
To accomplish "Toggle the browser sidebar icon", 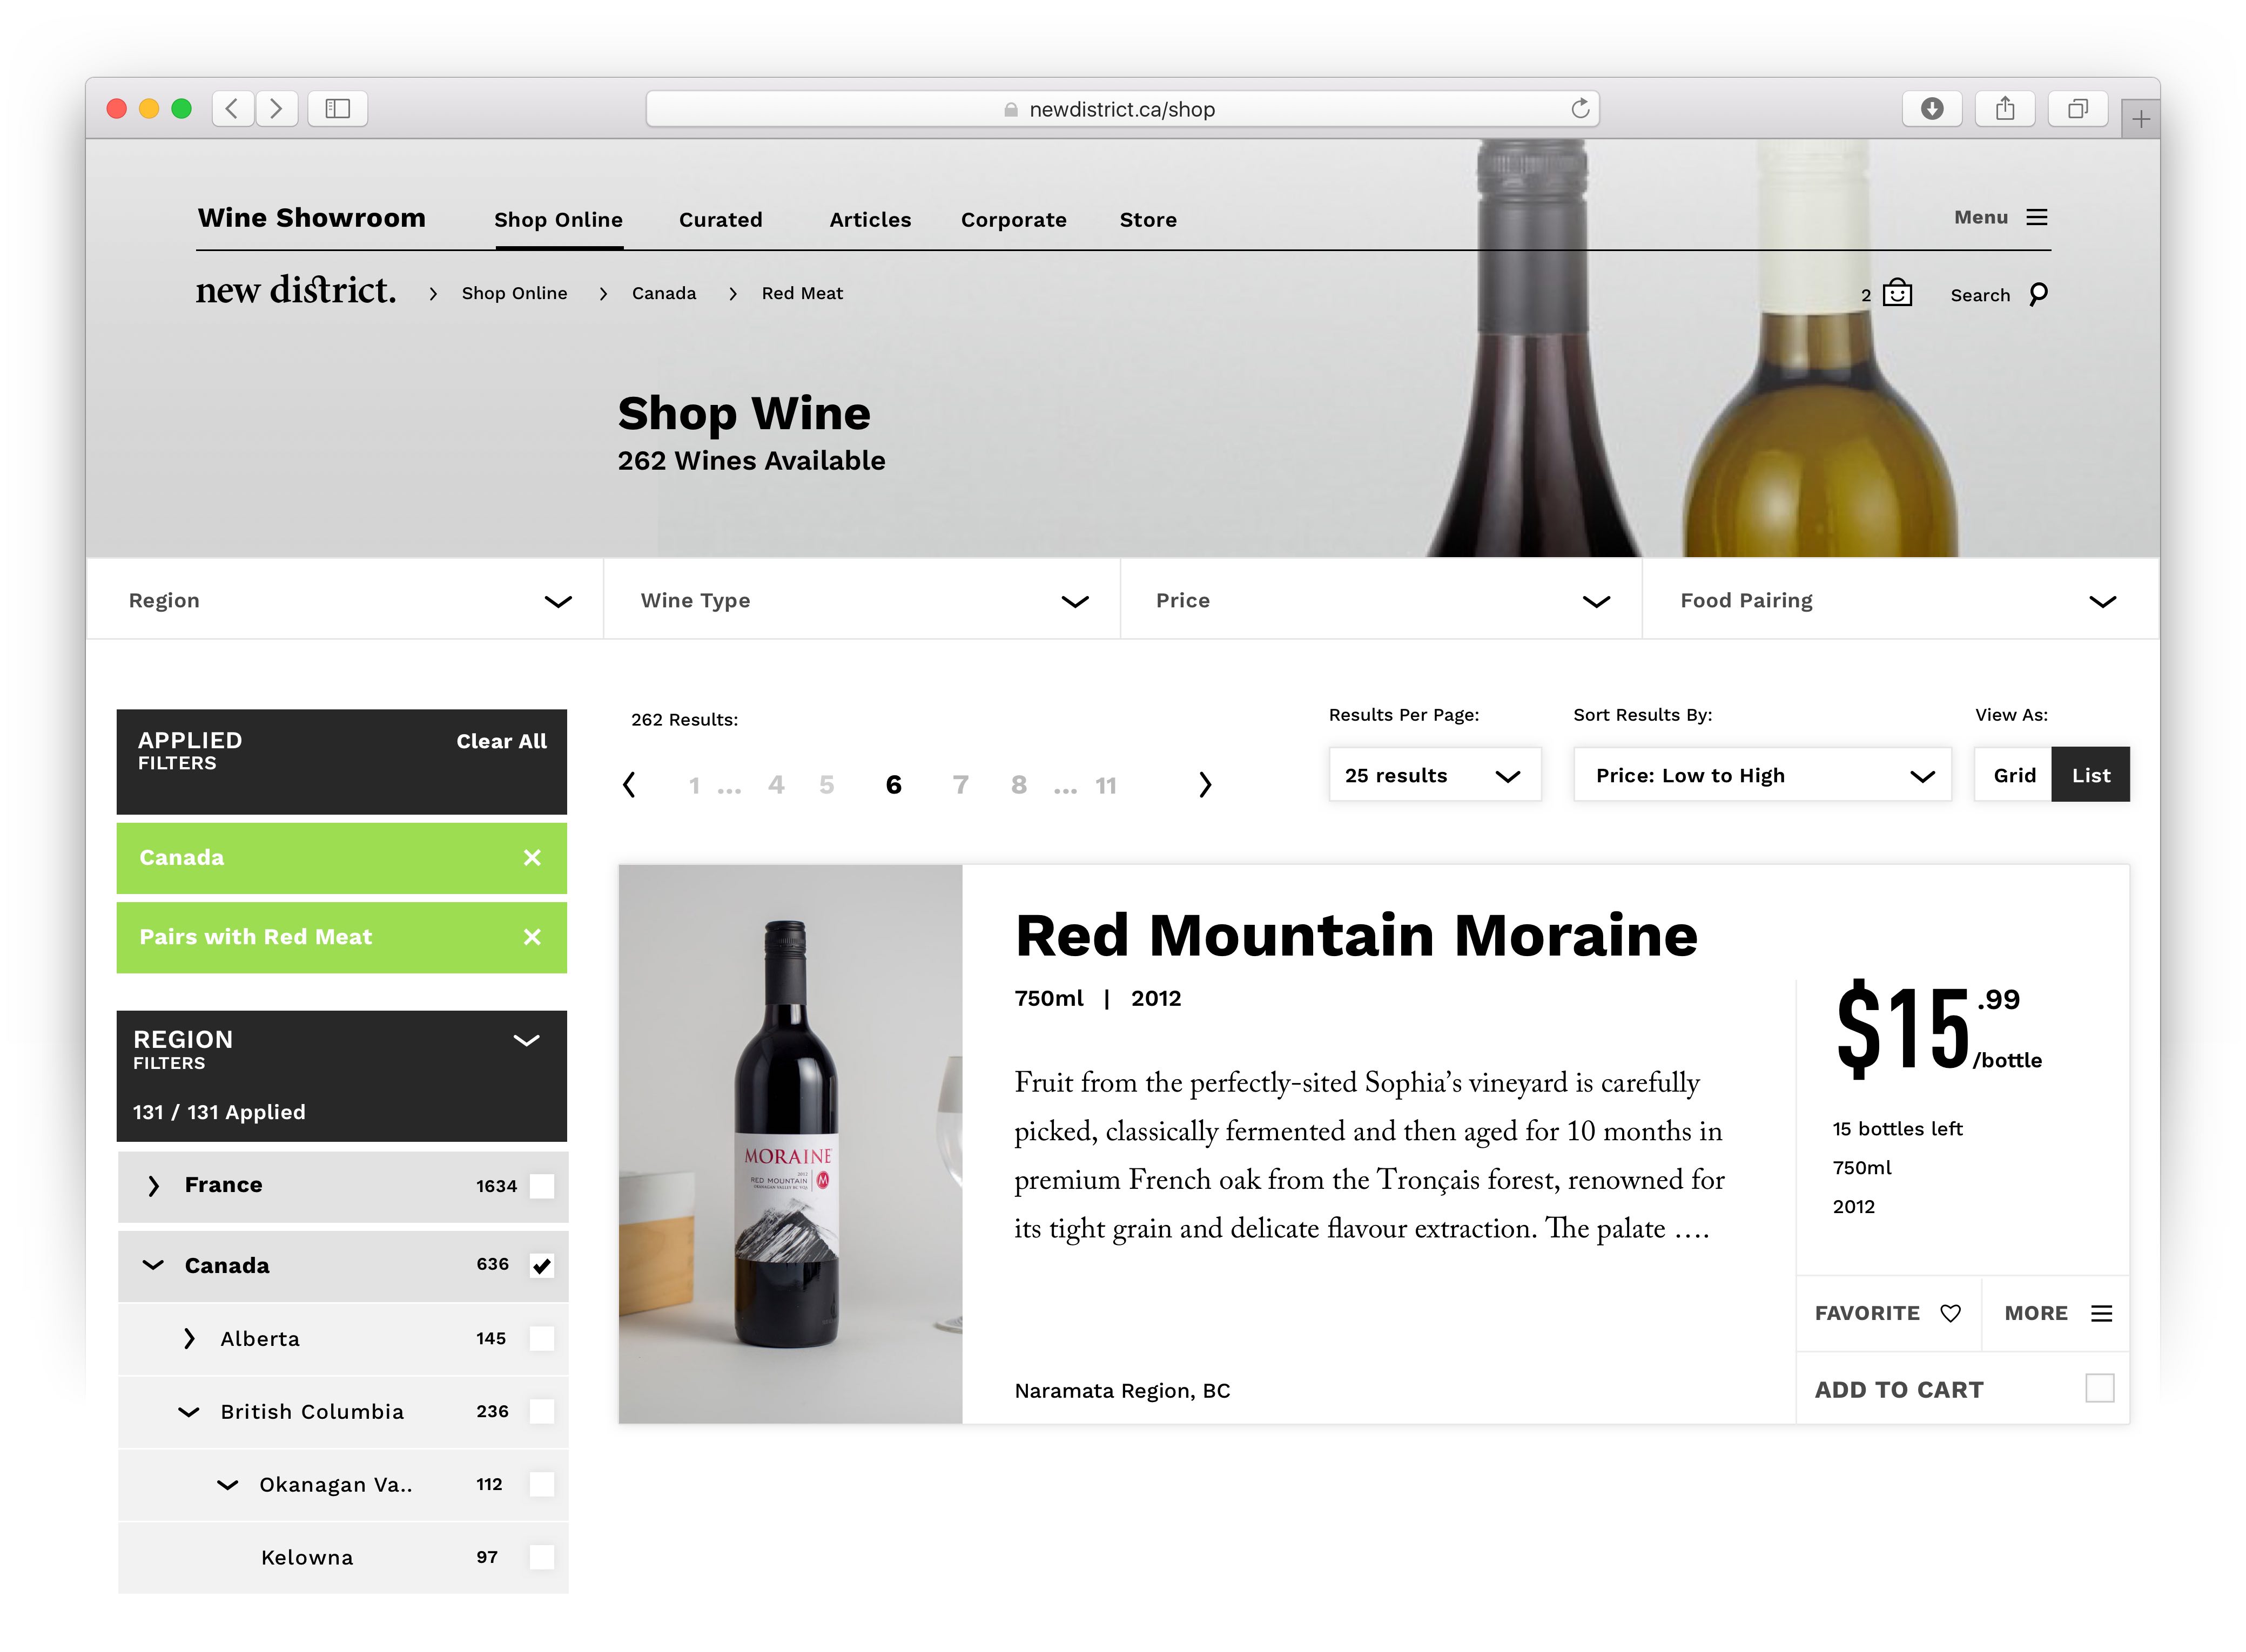I will pos(337,108).
